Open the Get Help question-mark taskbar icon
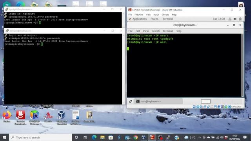The width and height of the screenshot is (251, 141). (176, 137)
